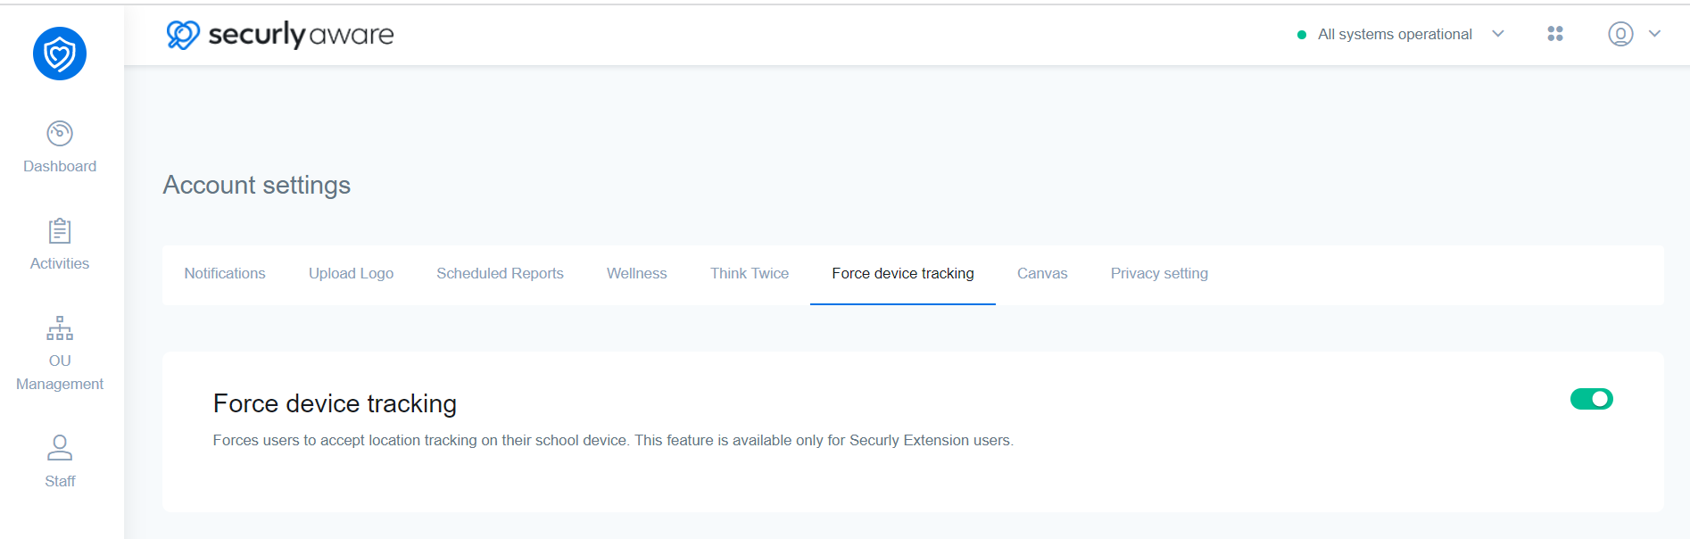The height and width of the screenshot is (539, 1690).
Task: Click the Dashboard sidebar label
Action: (x=60, y=167)
